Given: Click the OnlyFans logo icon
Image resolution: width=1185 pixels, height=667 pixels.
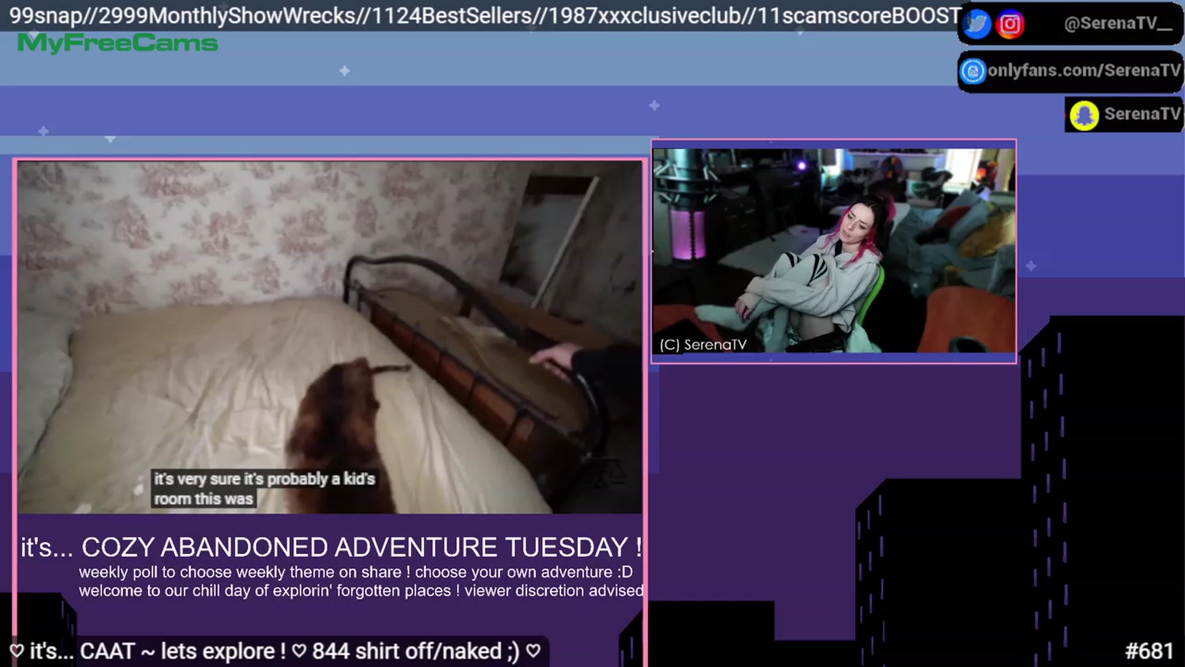Looking at the screenshot, I should pyautogui.click(x=973, y=71).
